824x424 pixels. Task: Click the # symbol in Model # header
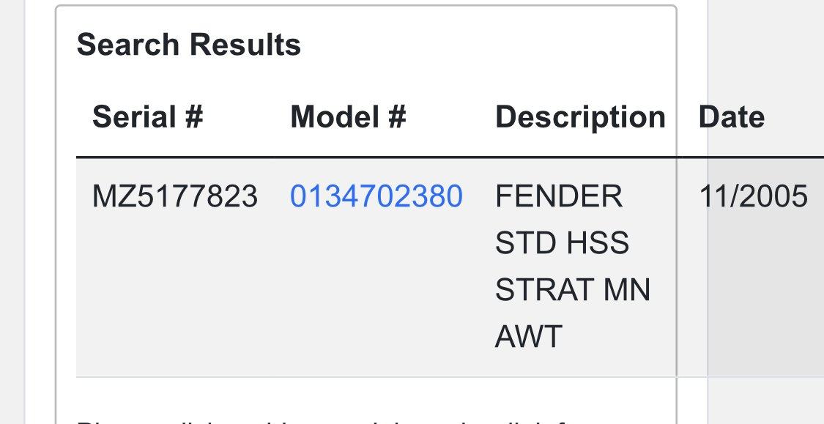pos(396,117)
